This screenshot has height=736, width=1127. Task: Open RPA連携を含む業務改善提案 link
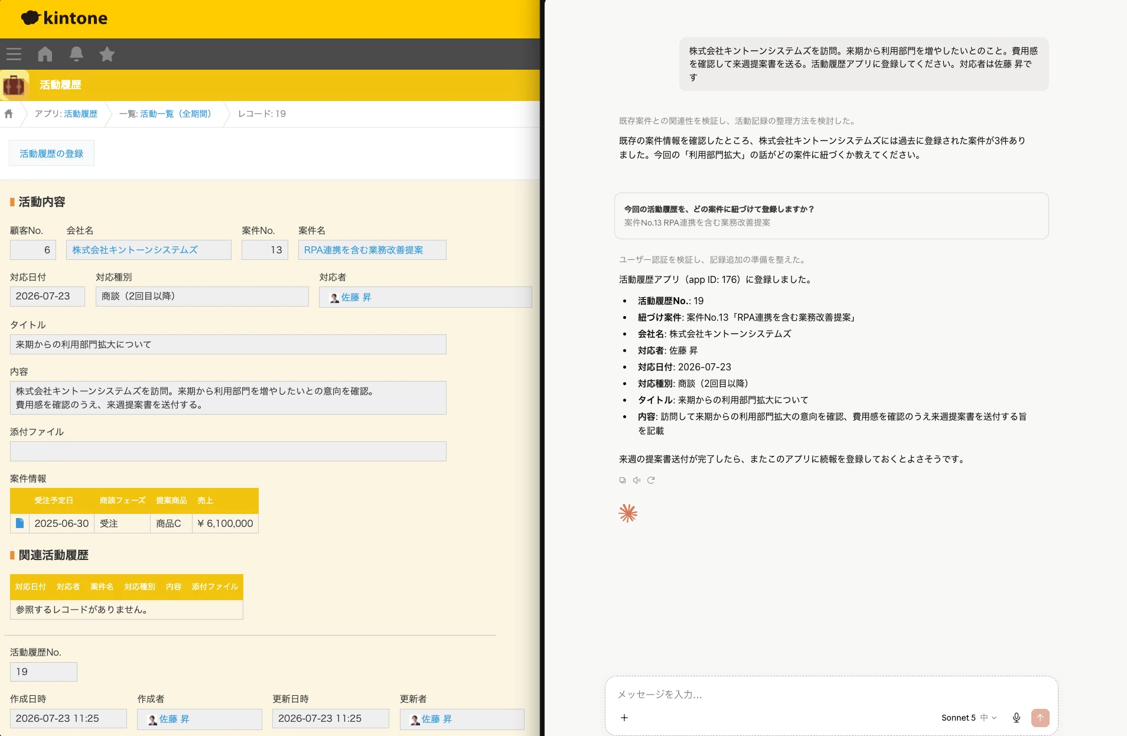pos(364,250)
